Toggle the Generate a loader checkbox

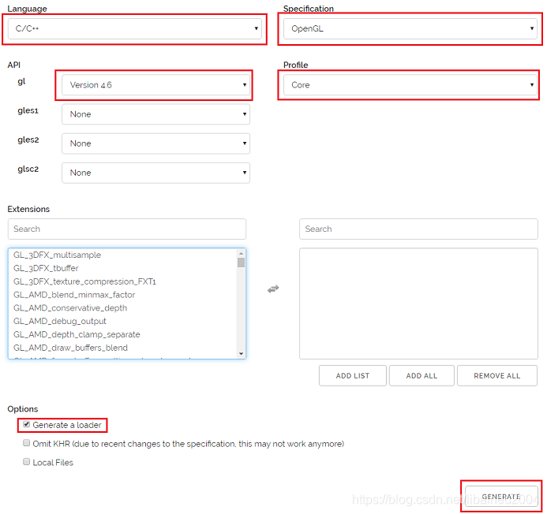coord(27,424)
